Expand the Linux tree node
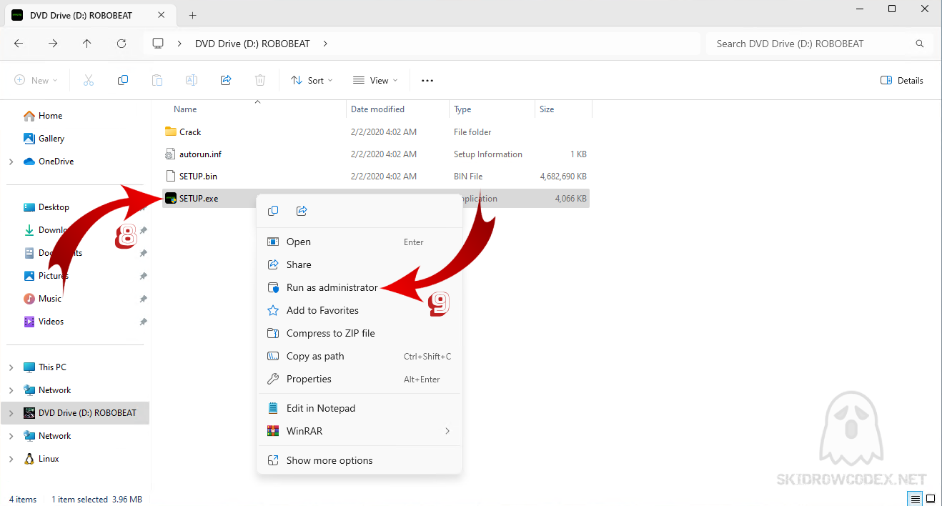 pos(11,459)
